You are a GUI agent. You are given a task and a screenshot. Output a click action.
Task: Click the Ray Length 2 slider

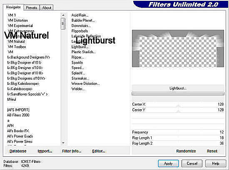(x=178, y=143)
